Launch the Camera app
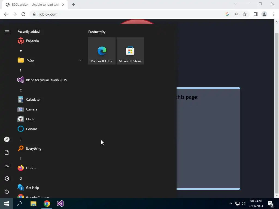Image resolution: width=279 pixels, height=209 pixels. pos(50,109)
